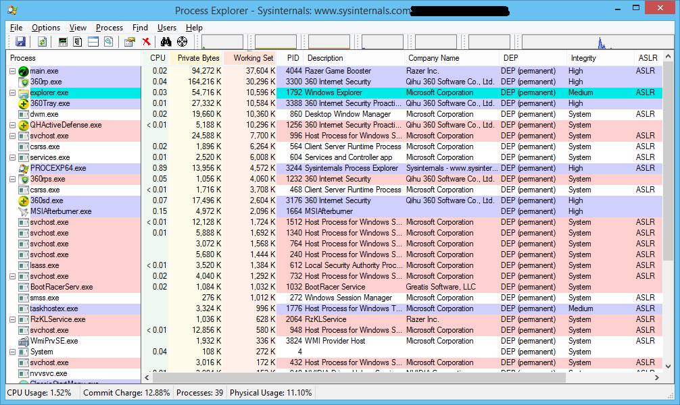The height and width of the screenshot is (405, 680).
Task: Open the Options menu
Action: tap(46, 28)
